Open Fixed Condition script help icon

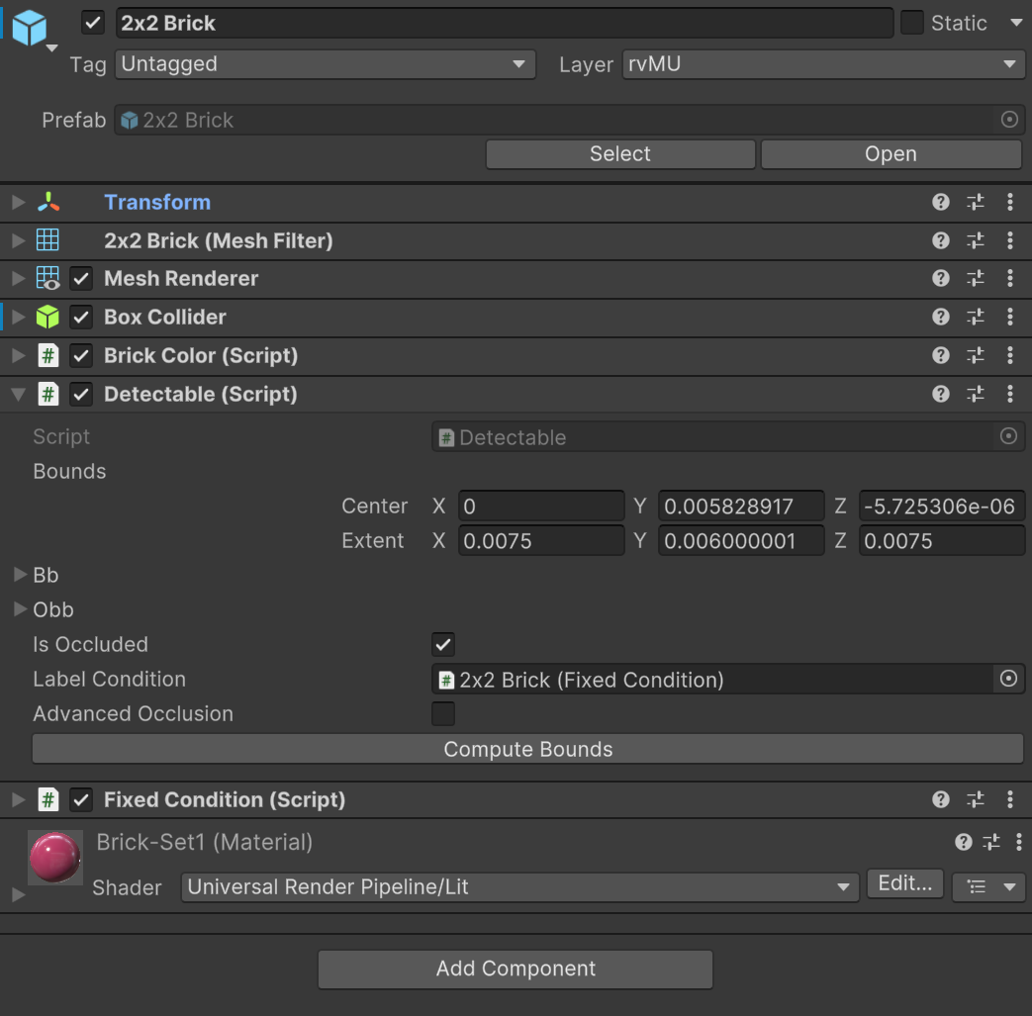(940, 799)
